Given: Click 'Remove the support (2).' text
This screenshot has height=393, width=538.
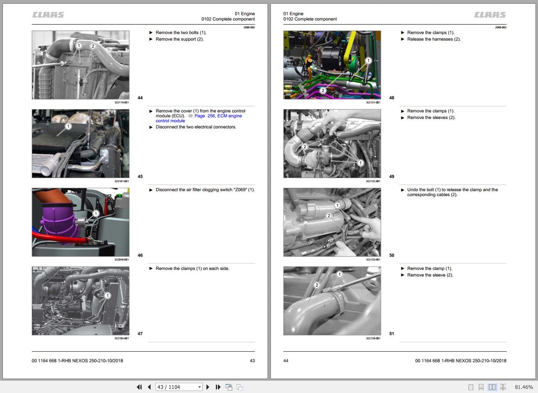Looking at the screenshot, I should point(180,39).
